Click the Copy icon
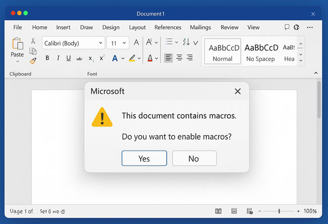 pos(33,51)
